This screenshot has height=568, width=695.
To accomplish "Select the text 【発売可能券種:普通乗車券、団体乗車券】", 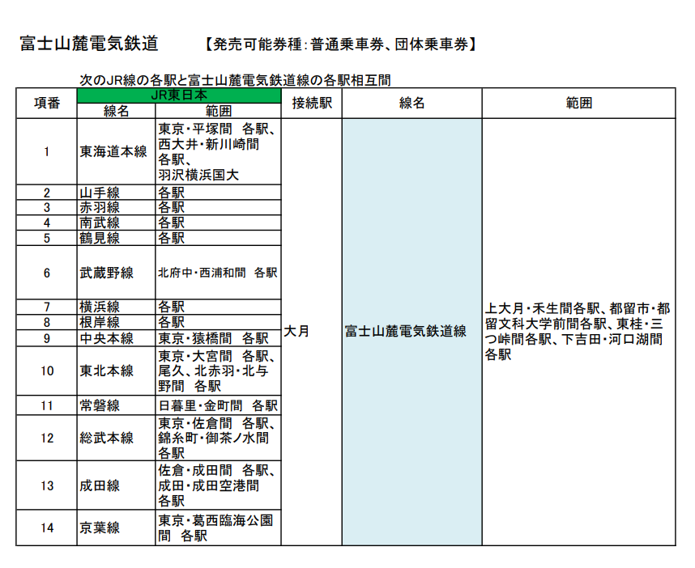I will pos(340,45).
